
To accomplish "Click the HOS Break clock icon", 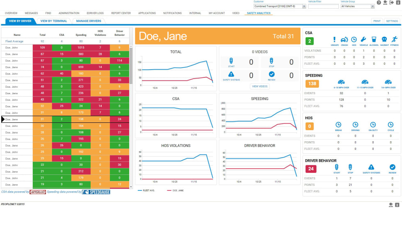I will point(338,124).
